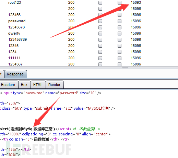Switch to the Response tab

point(15,74)
